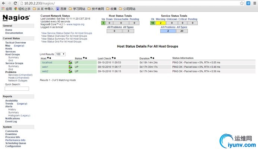Click yellow Warning services count 2
Viewport: 258px width, 151px height.
coord(161,23)
